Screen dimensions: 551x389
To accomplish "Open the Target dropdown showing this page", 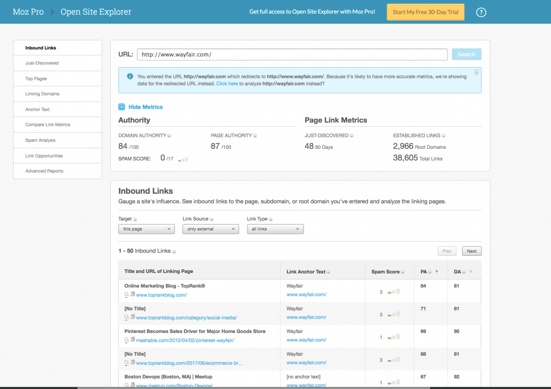I will [146, 229].
